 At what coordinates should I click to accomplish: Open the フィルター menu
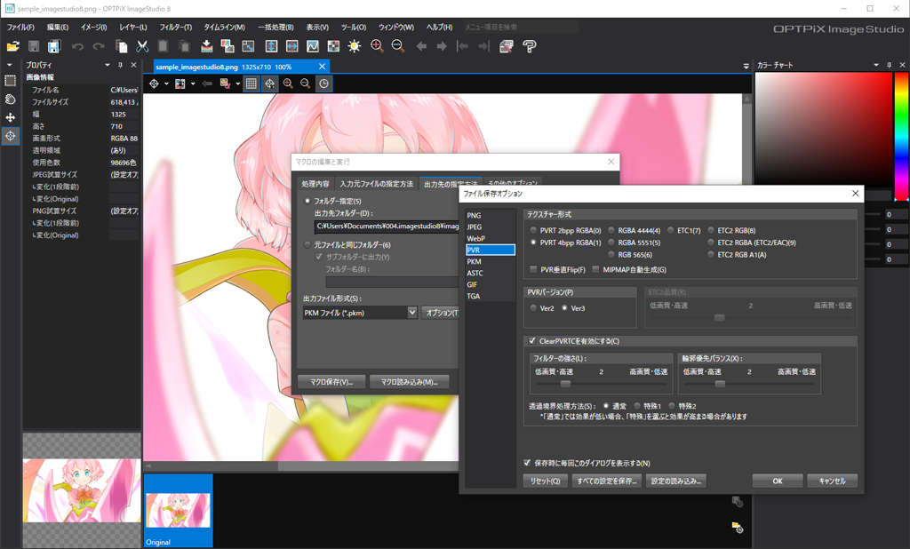tap(175, 28)
